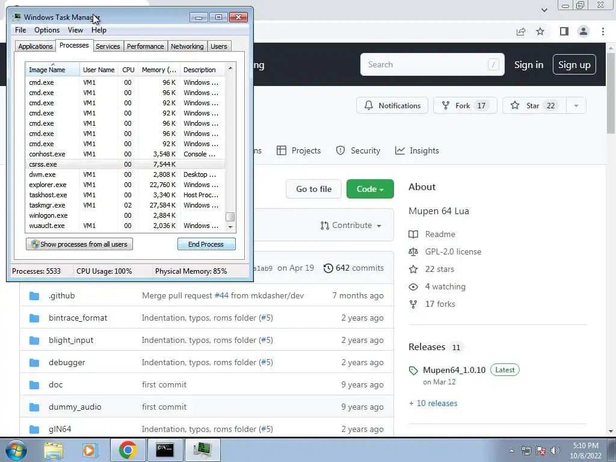Click End Process button

[x=206, y=244]
